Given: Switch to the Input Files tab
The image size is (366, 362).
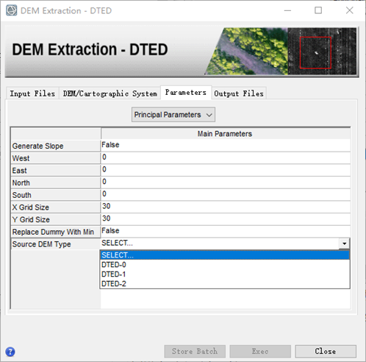Looking at the screenshot, I should (32, 93).
